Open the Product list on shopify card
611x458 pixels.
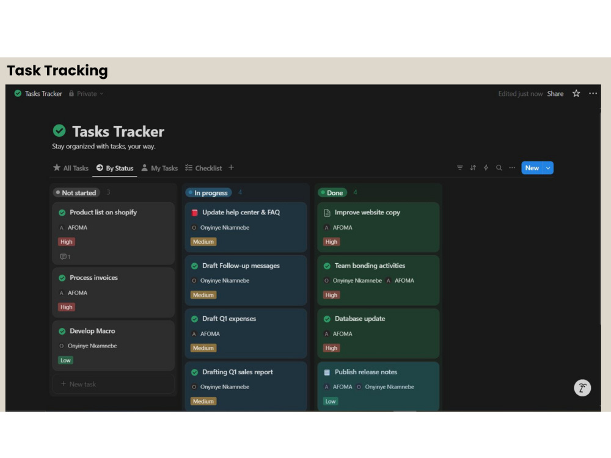[114, 233]
